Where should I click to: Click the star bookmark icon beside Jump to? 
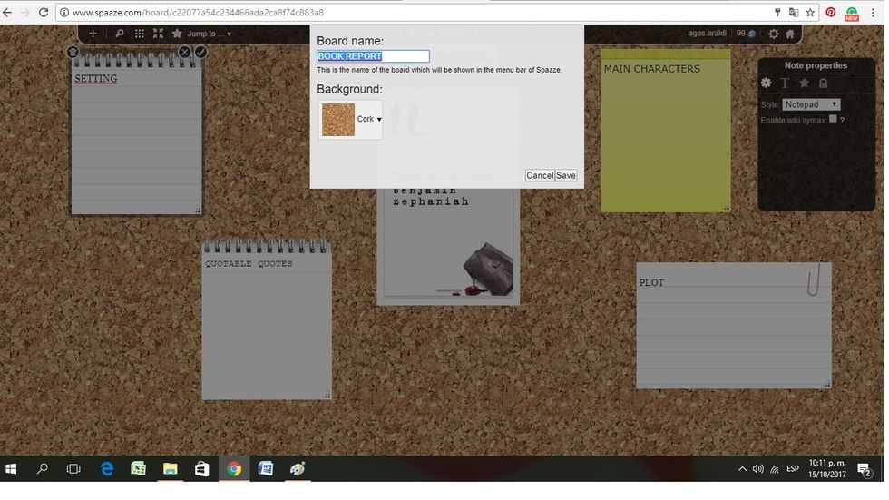(178, 34)
